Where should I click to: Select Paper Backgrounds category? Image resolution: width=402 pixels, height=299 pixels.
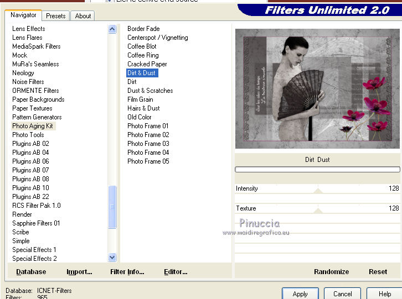tap(38, 99)
